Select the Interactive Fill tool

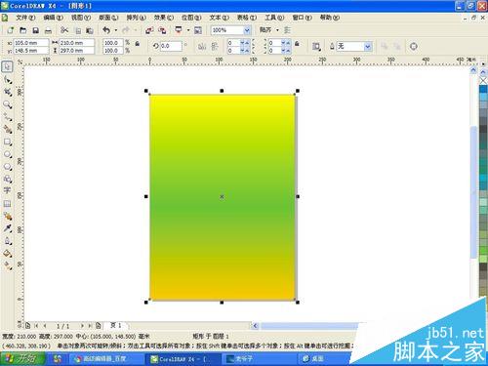(x=8, y=265)
